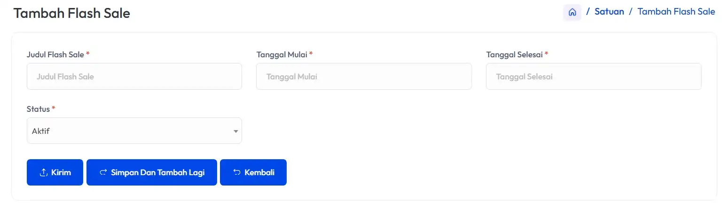Click the Tambah Flash Sale breadcrumb item

[x=676, y=12]
